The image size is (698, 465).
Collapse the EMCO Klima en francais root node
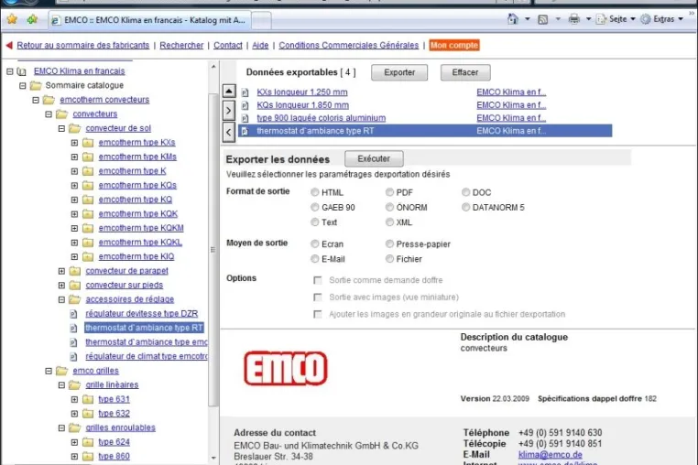10,71
